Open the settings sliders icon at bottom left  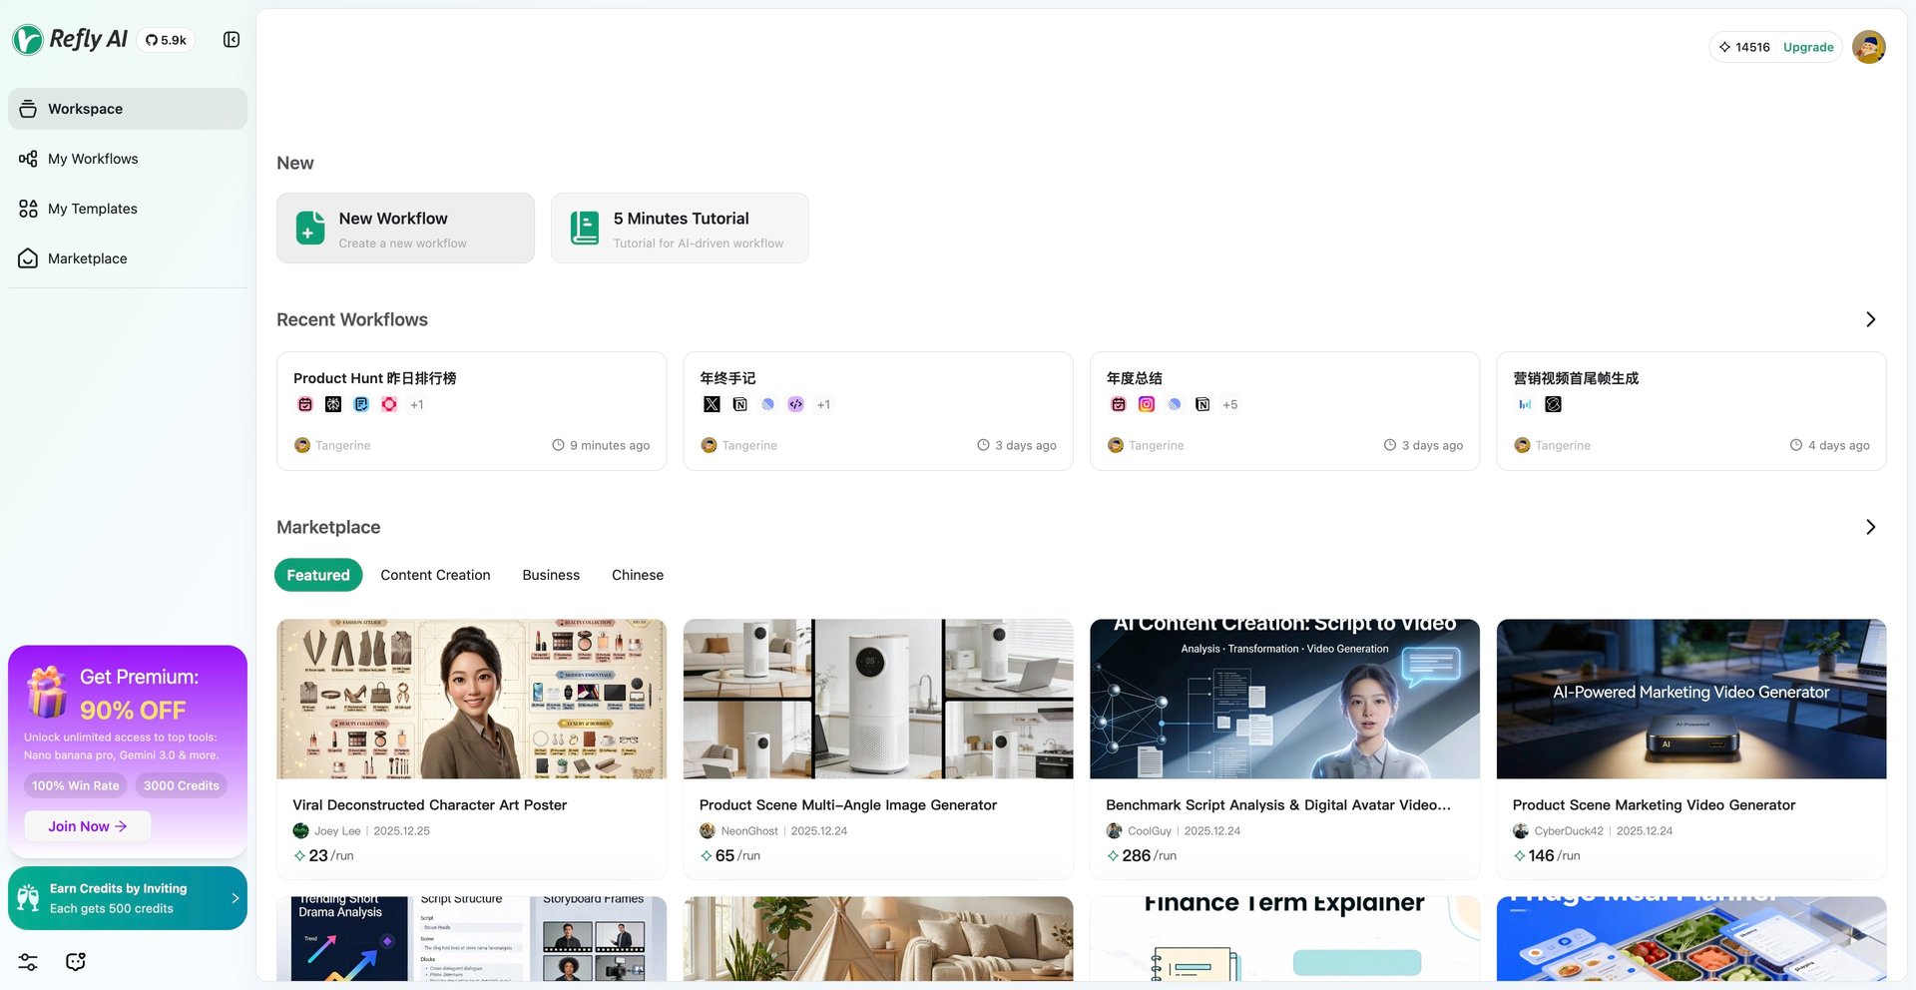click(x=28, y=962)
